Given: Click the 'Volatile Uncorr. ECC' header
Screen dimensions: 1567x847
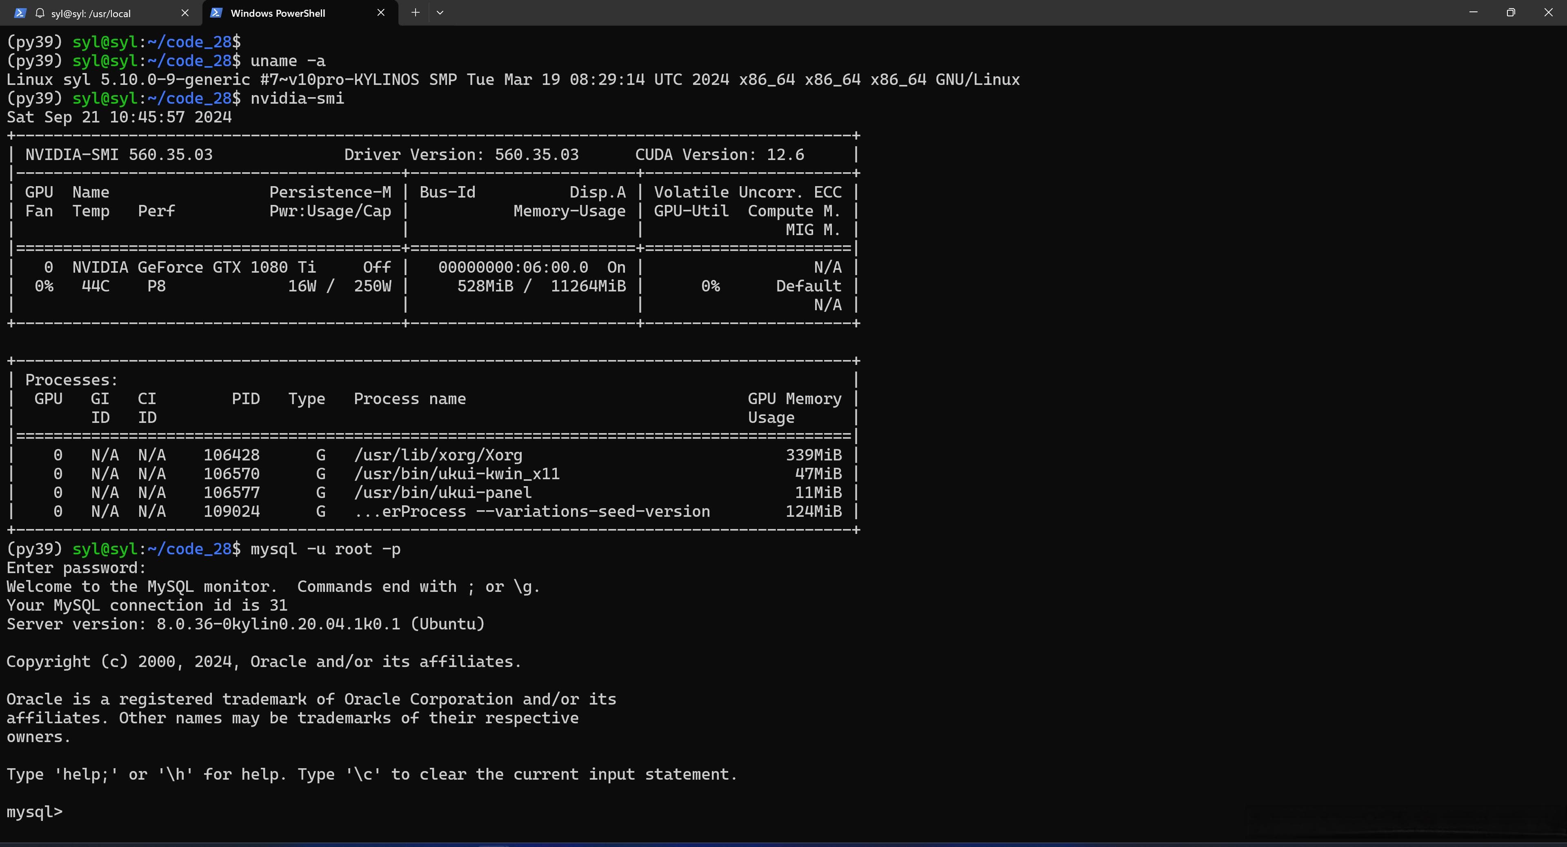Looking at the screenshot, I should point(748,192).
